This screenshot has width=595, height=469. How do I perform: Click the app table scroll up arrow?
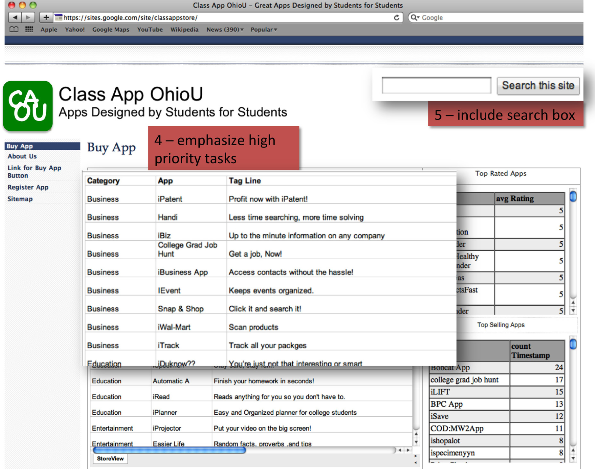(x=416, y=434)
